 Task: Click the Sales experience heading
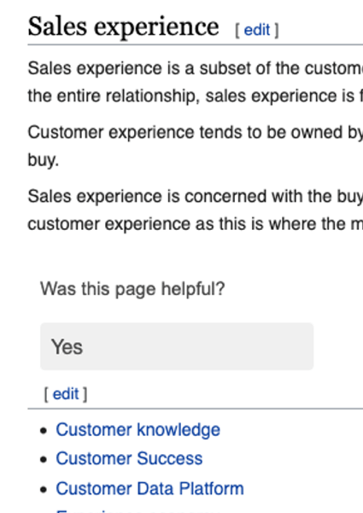coord(123,27)
